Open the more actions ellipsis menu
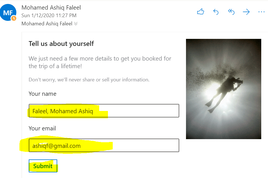Screen dimensions: 268x178 (261, 12)
